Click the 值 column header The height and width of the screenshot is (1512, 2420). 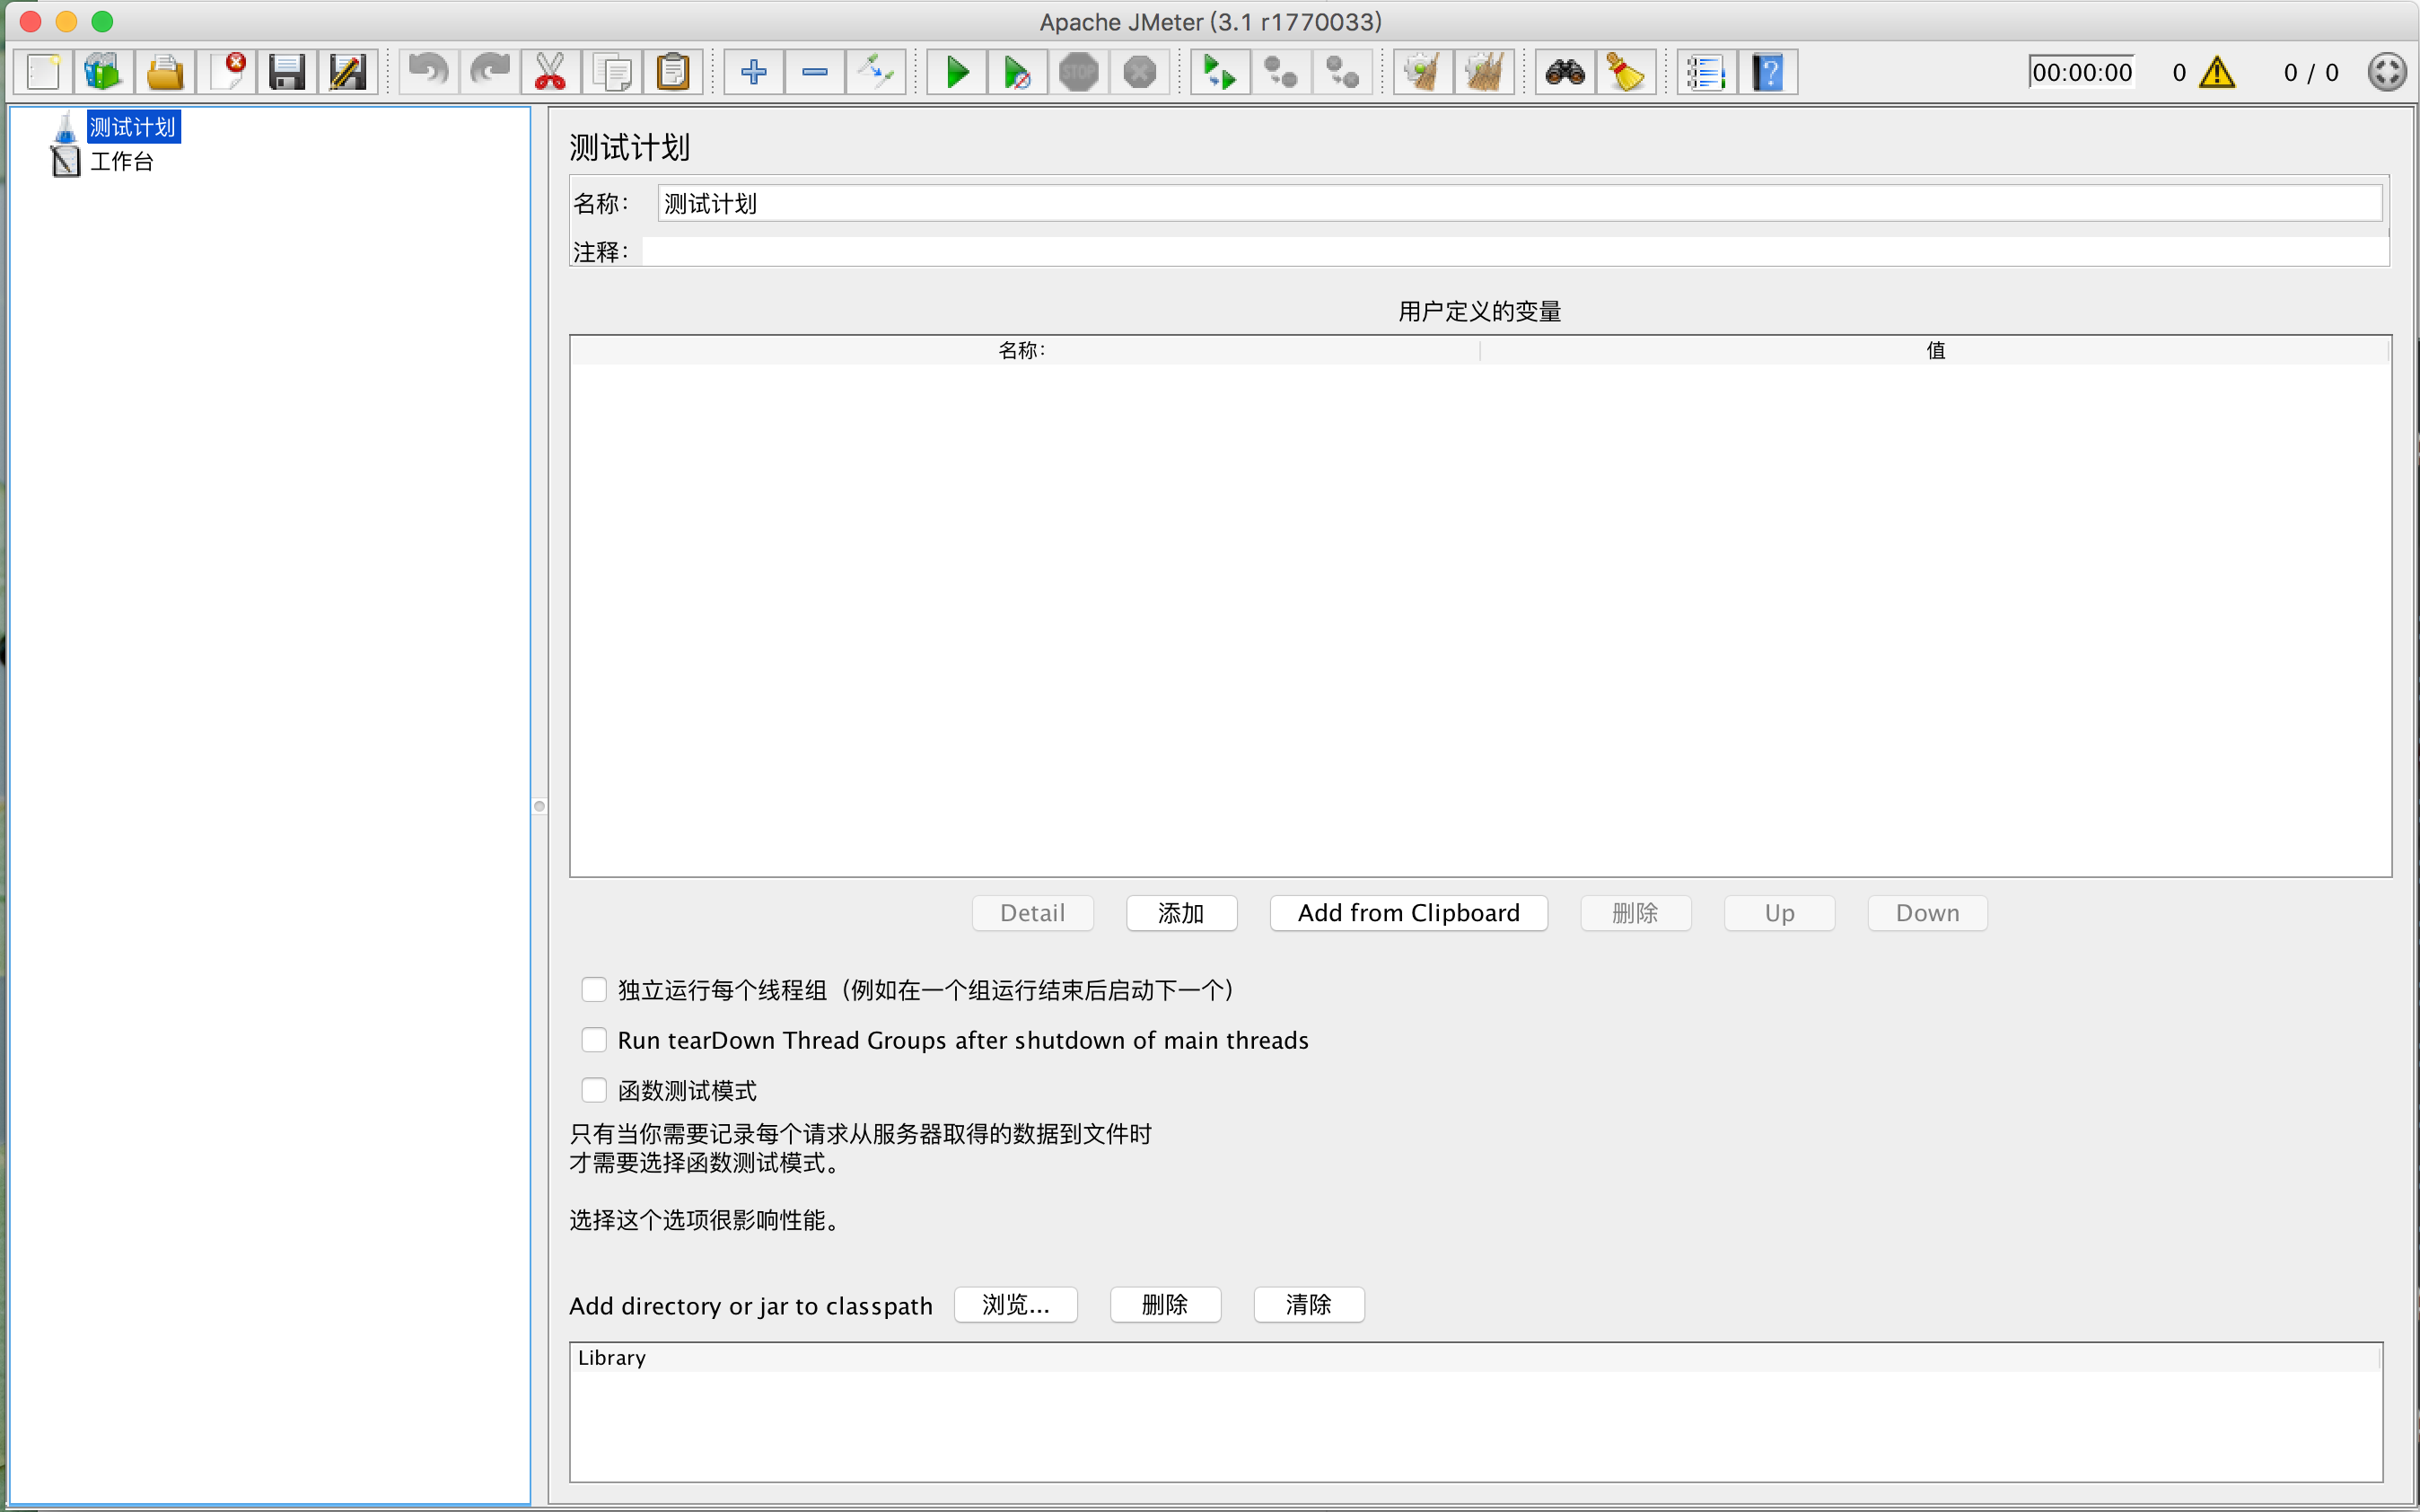(x=1935, y=350)
